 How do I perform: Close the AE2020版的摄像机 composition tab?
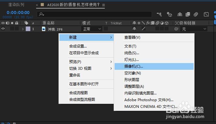tap(37, 5)
